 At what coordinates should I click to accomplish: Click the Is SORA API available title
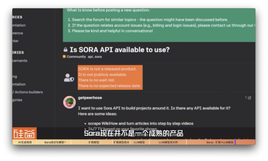coord(119,50)
